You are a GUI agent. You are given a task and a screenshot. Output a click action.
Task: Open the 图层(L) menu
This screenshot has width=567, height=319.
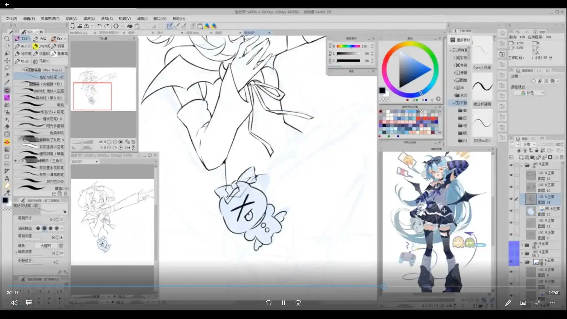tap(89, 19)
